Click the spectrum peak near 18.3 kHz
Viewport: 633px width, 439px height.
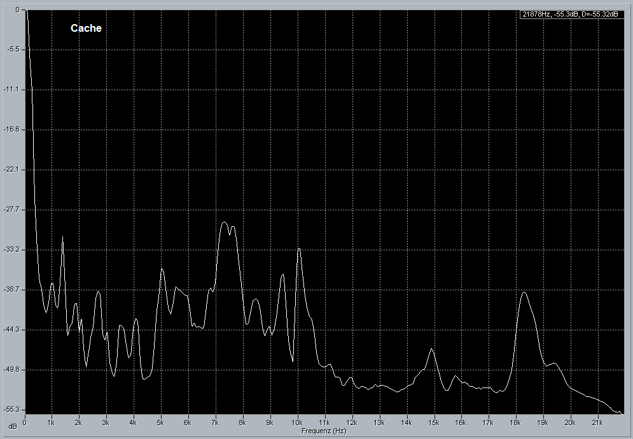524,293
